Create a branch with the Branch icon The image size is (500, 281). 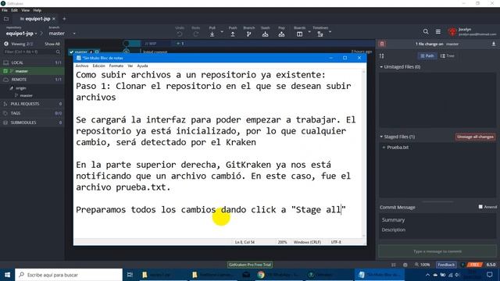(248, 34)
